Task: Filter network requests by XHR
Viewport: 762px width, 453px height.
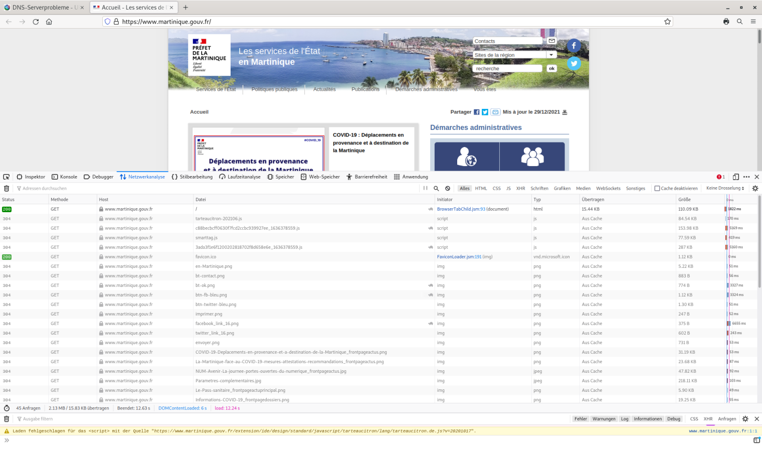Action: coord(520,189)
